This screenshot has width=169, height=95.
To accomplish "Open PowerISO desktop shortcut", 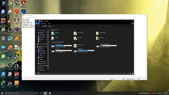I will tap(10, 75).
